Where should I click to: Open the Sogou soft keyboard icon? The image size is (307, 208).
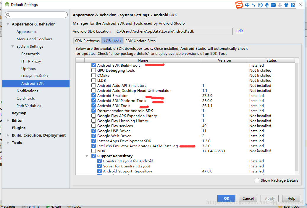click(x=273, y=5)
